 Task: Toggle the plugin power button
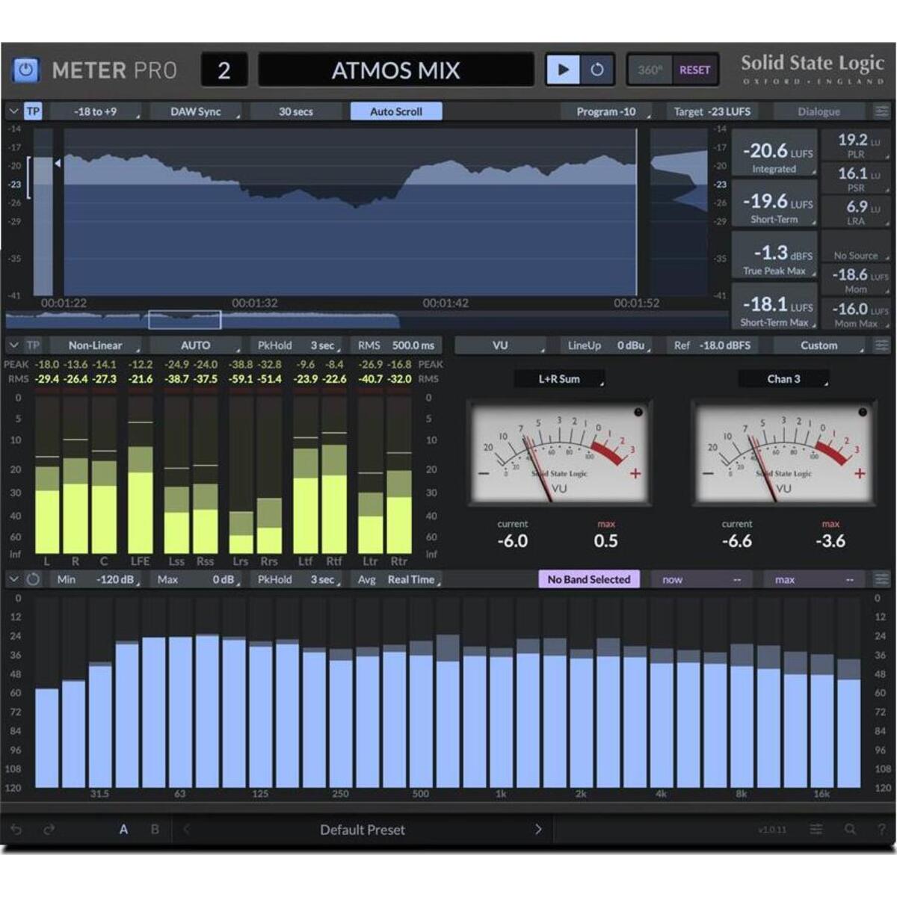point(25,70)
